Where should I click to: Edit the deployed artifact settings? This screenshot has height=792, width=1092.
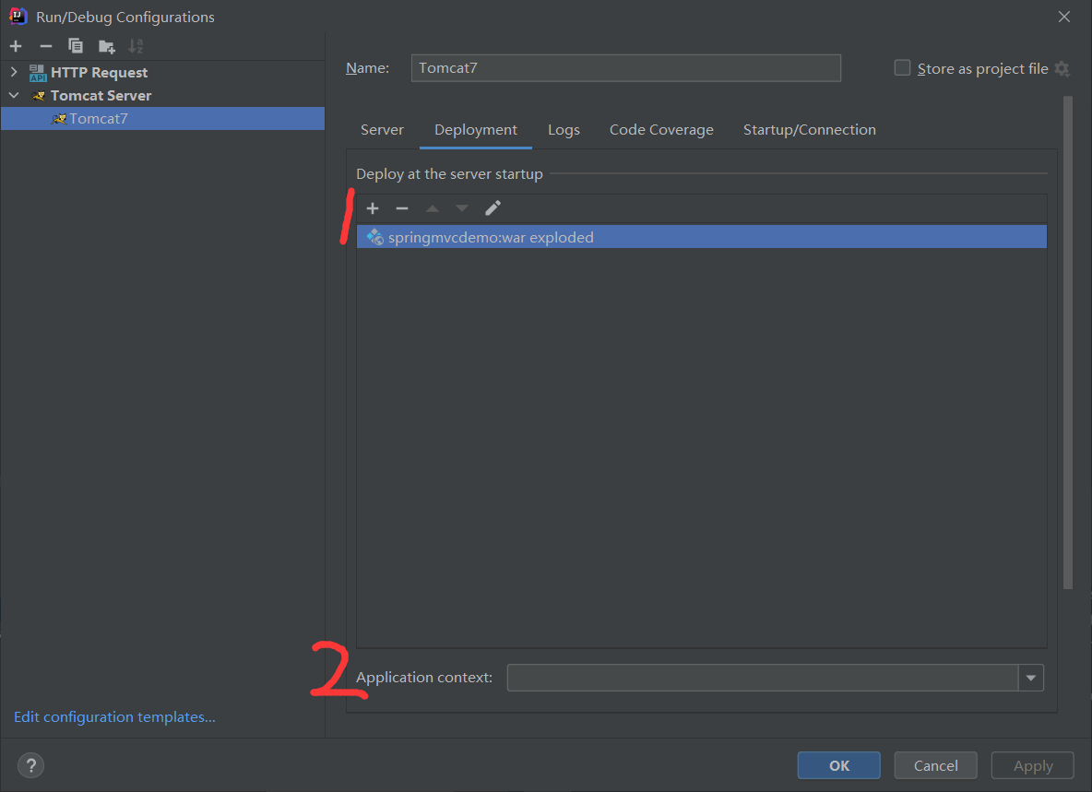pyautogui.click(x=492, y=207)
